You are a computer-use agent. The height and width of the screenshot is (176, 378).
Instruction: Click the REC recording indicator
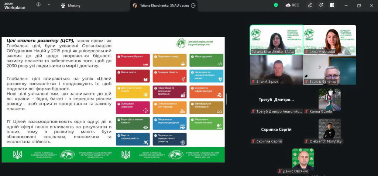(292, 5)
